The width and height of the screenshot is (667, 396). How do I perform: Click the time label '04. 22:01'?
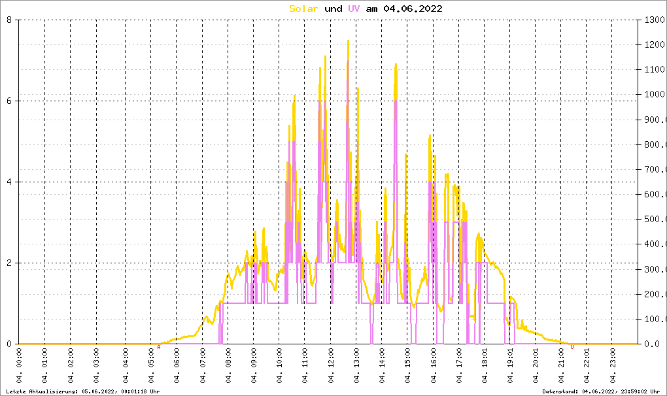[587, 365]
